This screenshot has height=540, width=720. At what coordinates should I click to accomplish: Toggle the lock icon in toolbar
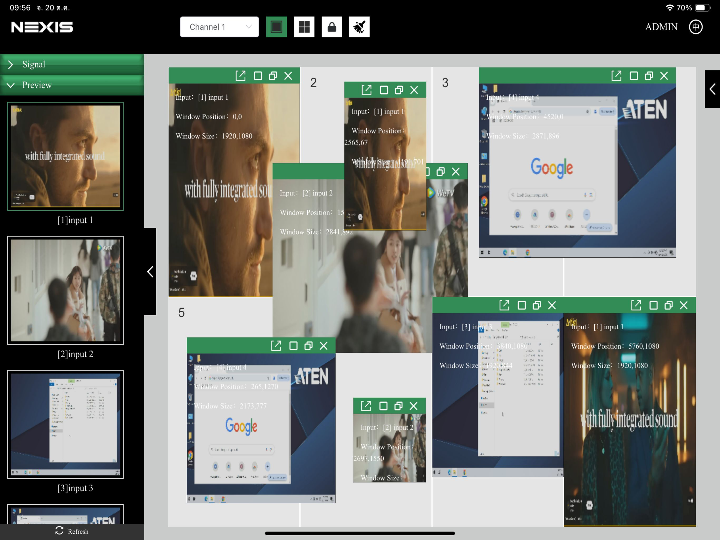click(332, 27)
